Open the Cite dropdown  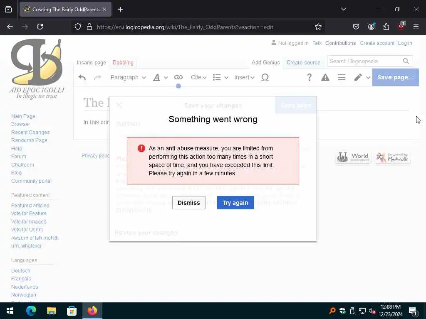tap(198, 78)
